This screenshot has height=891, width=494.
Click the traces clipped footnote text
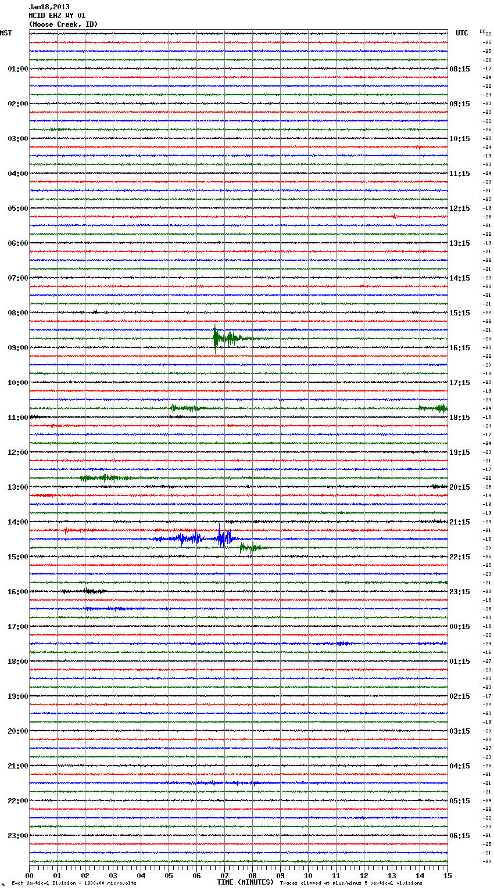pos(351,883)
